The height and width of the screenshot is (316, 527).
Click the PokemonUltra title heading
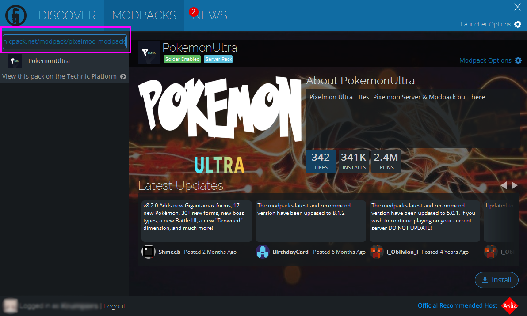pyautogui.click(x=200, y=48)
